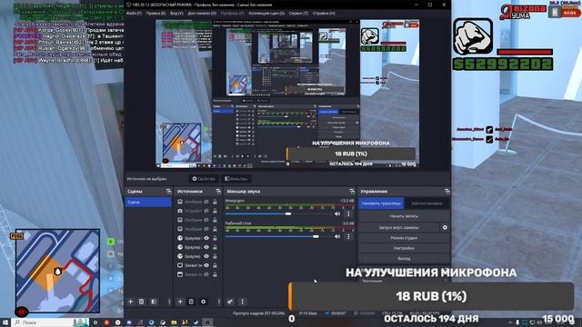The width and height of the screenshot is (582, 327).
Task: Open the three-dot menu of the Источники toolbar
Action: coord(218,302)
